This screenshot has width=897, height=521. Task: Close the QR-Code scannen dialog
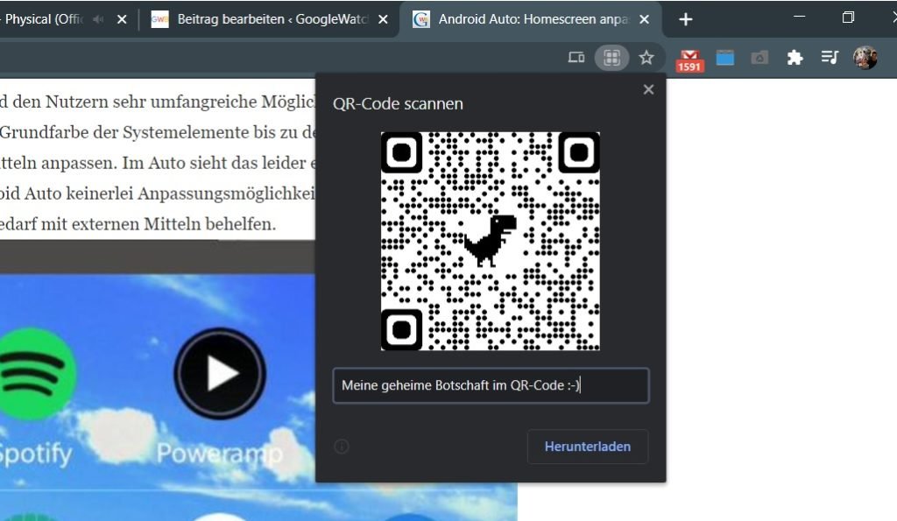[648, 88]
